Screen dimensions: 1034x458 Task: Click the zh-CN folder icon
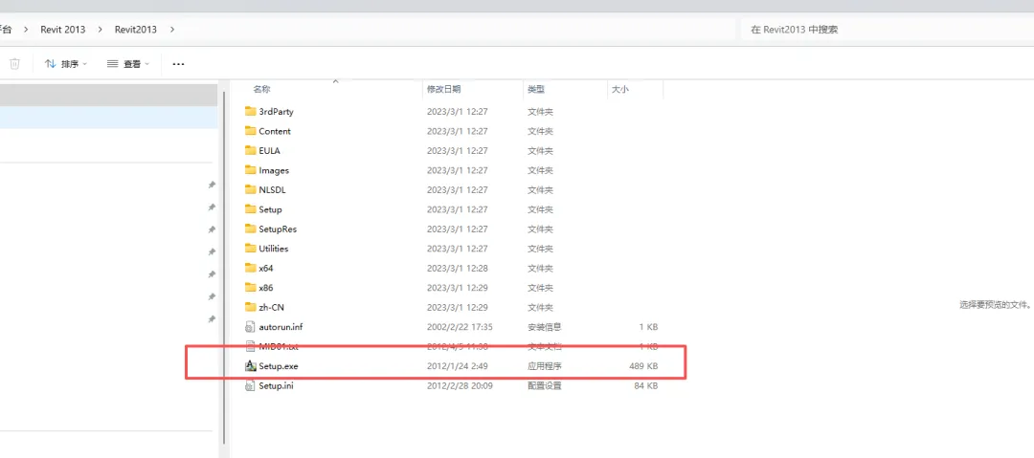click(x=250, y=307)
